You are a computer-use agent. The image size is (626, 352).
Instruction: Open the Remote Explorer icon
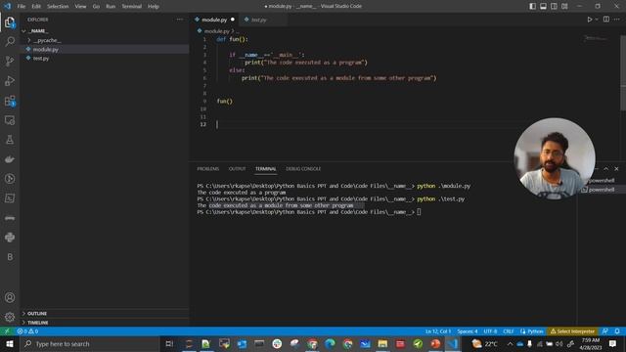pyautogui.click(x=10, y=120)
